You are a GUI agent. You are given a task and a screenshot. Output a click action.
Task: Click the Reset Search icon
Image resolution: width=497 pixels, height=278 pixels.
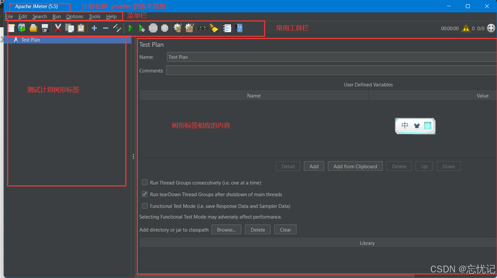click(x=214, y=28)
